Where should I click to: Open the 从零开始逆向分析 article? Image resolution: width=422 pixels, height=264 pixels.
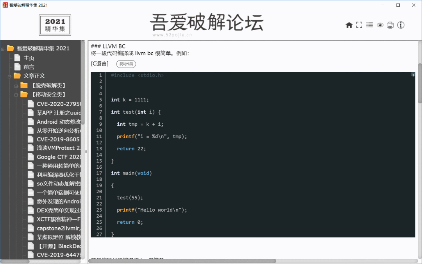point(59,130)
